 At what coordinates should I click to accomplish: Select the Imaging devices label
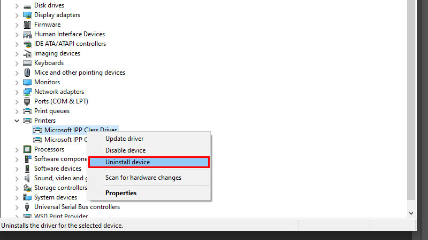[57, 53]
